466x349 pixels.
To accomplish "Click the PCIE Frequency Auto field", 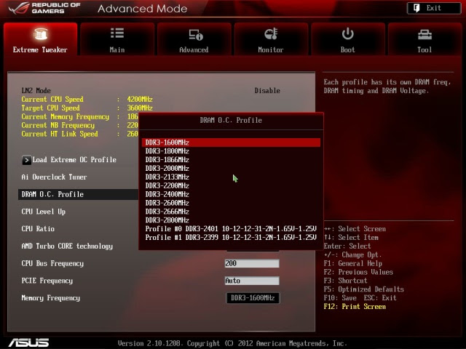I will click(252, 281).
